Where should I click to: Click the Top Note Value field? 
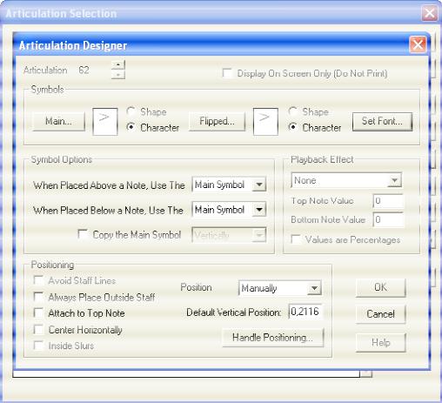click(388, 201)
